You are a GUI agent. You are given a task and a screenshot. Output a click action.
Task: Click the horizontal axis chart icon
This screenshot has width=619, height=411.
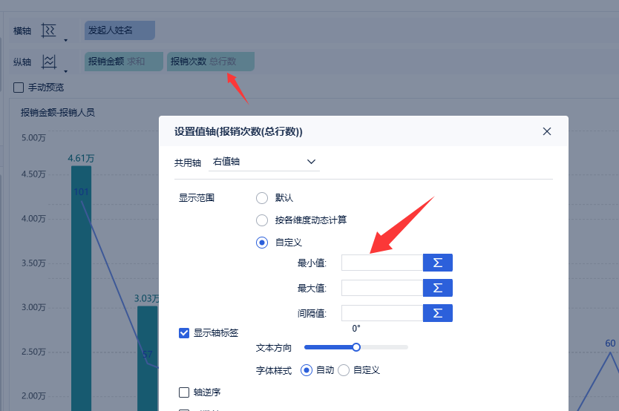point(48,30)
